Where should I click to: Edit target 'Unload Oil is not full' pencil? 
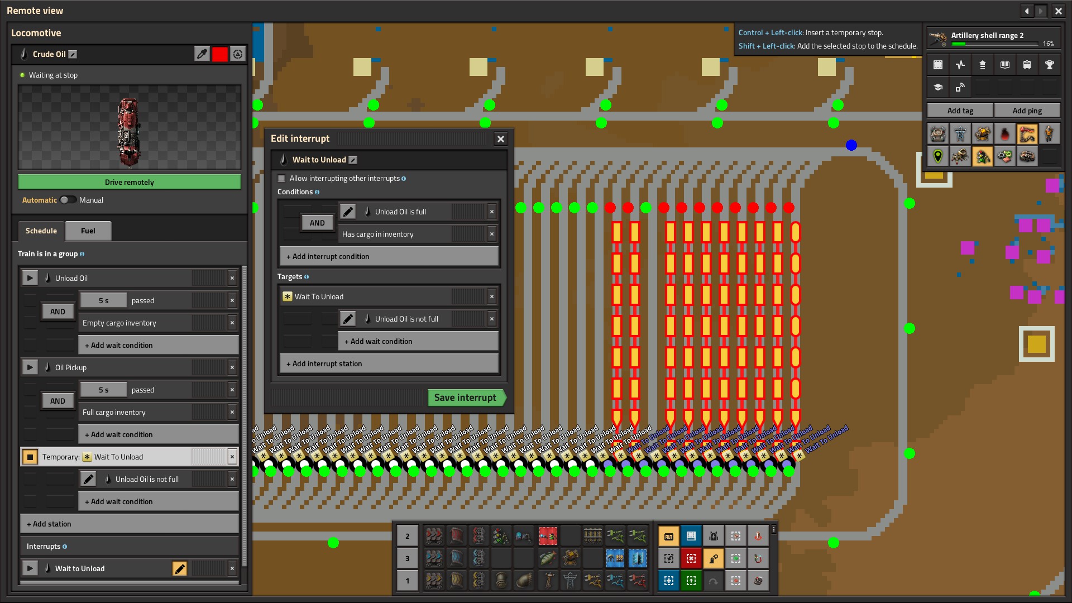click(348, 319)
